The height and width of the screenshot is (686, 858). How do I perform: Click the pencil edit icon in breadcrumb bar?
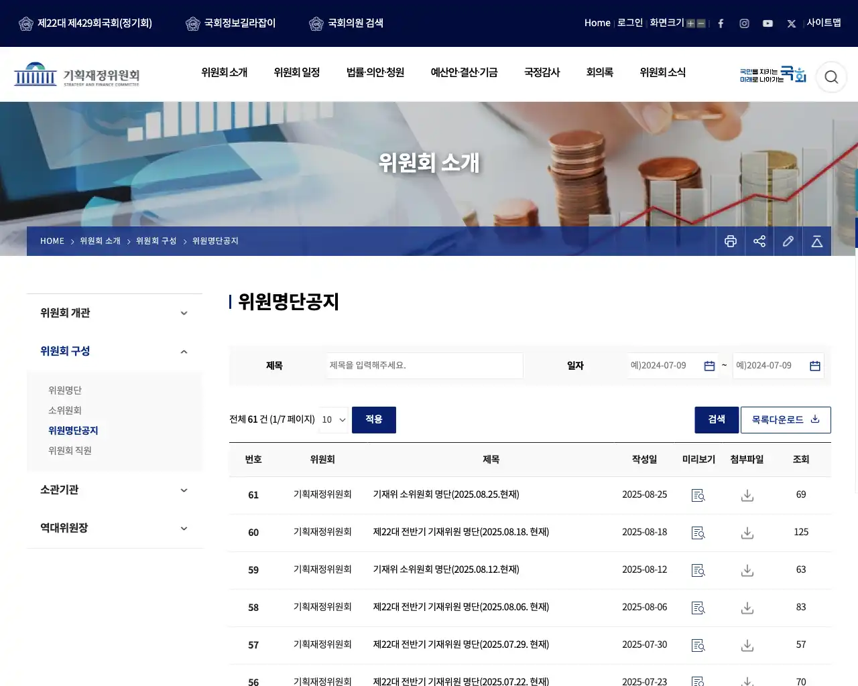pos(788,241)
